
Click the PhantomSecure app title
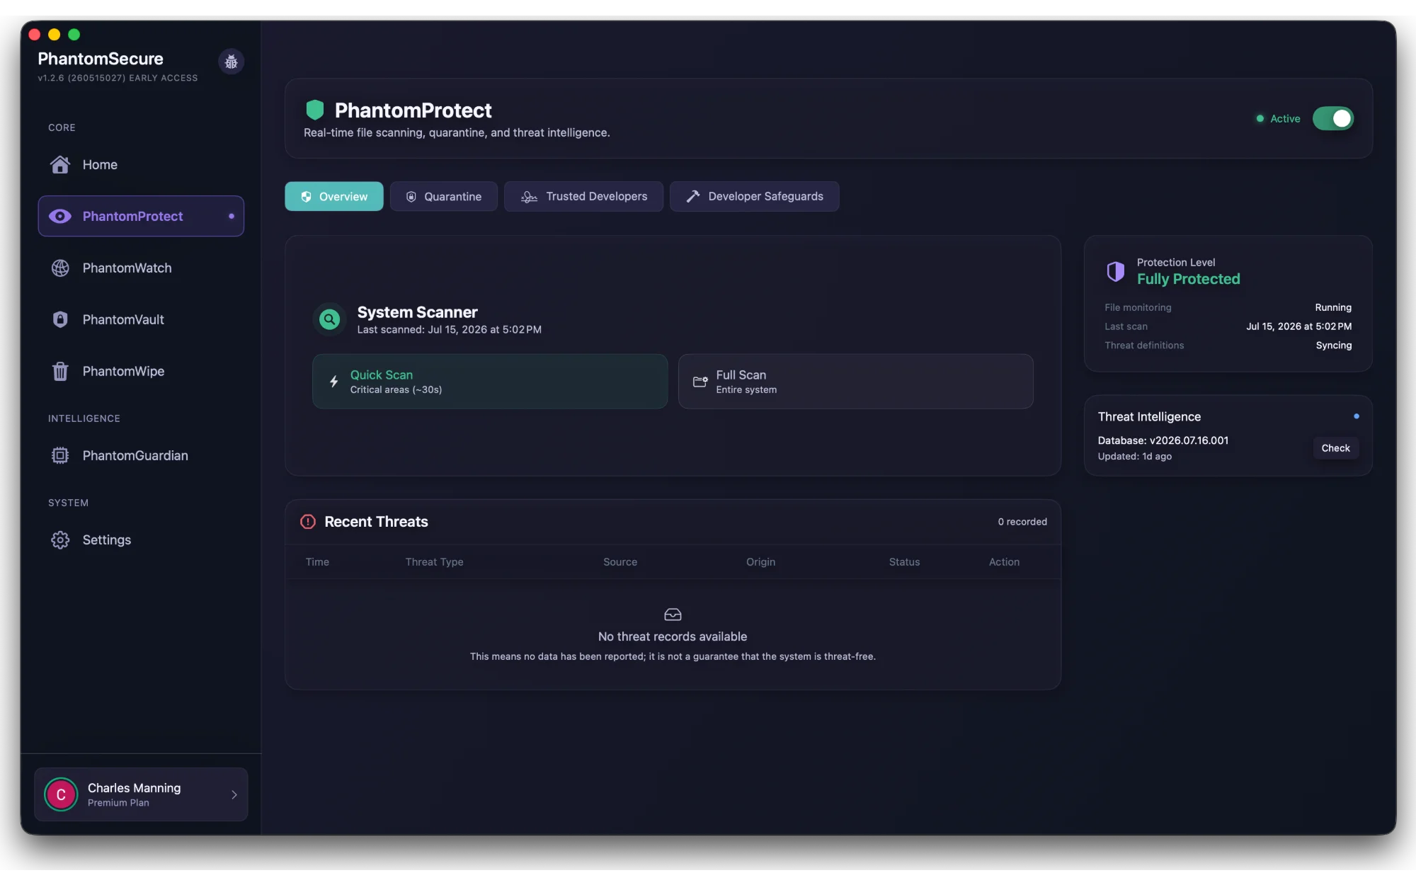point(101,59)
